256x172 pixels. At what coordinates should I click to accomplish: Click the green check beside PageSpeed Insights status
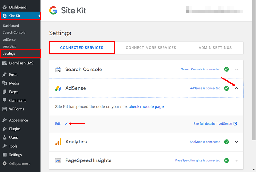pos(227,160)
